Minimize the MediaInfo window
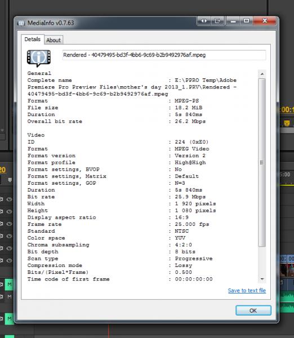 click(233, 21)
